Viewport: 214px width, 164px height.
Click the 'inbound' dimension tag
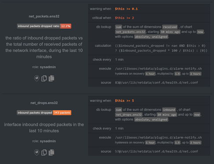coord(169,110)
